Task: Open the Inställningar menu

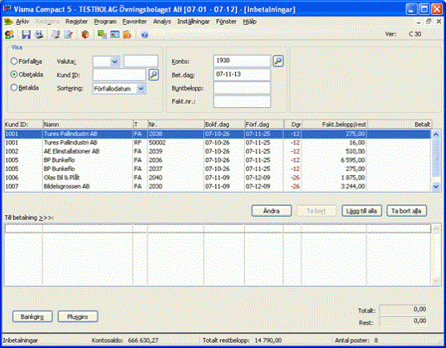Action: 194,22
